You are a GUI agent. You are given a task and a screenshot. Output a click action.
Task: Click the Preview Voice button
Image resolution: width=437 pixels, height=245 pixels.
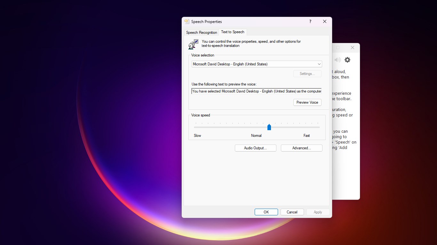point(307,102)
